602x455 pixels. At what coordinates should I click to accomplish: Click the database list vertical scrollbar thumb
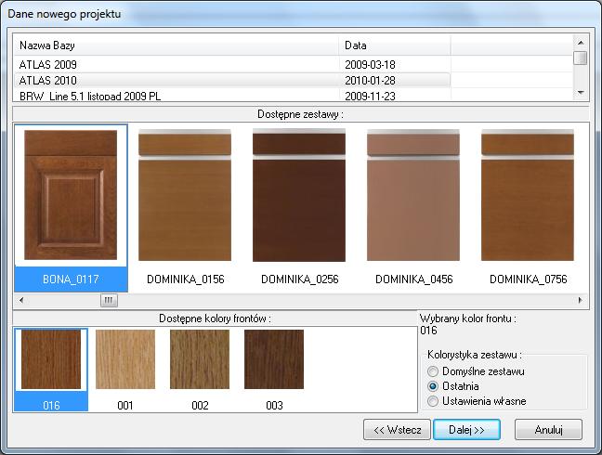point(580,58)
